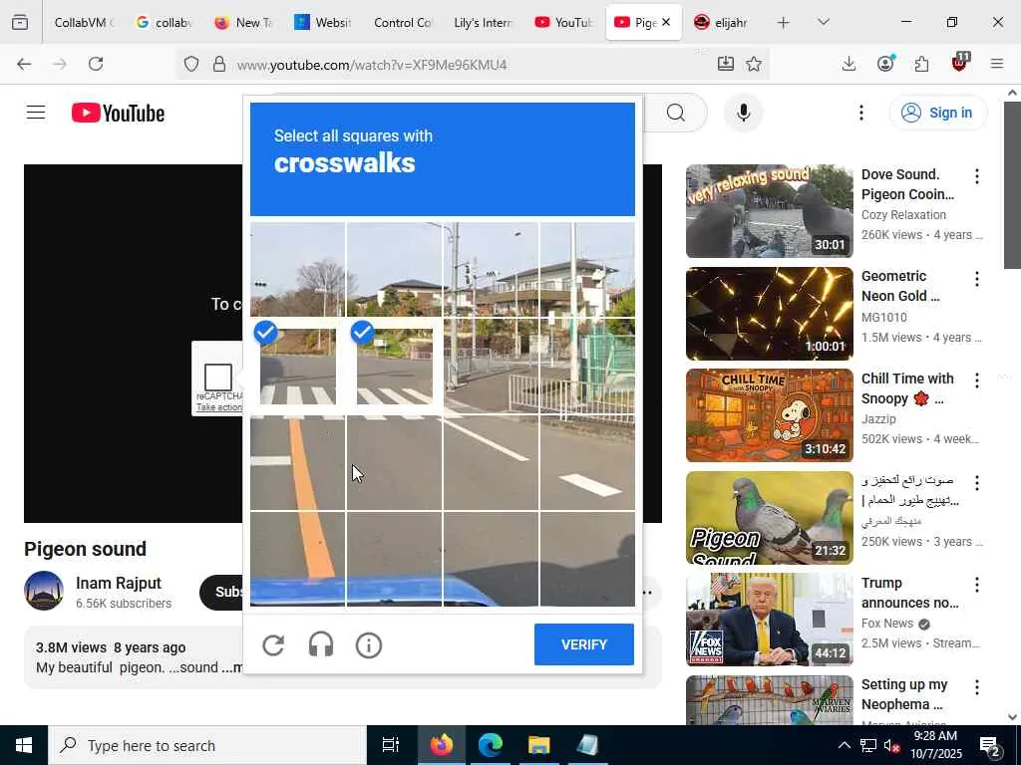Click the YouTube search magnifier button
Viewport: 1021px width, 765px height.
tap(676, 113)
